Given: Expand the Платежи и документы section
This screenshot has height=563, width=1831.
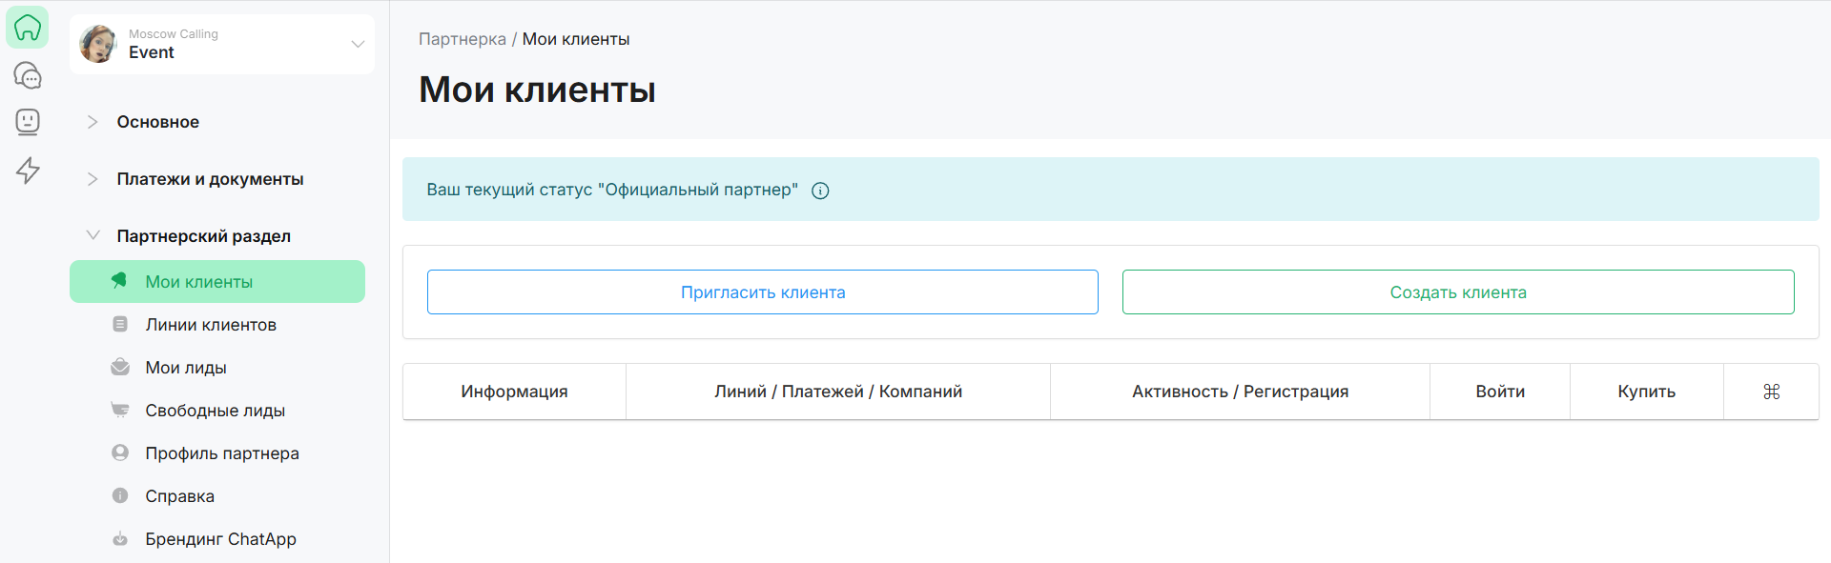Looking at the screenshot, I should [210, 179].
